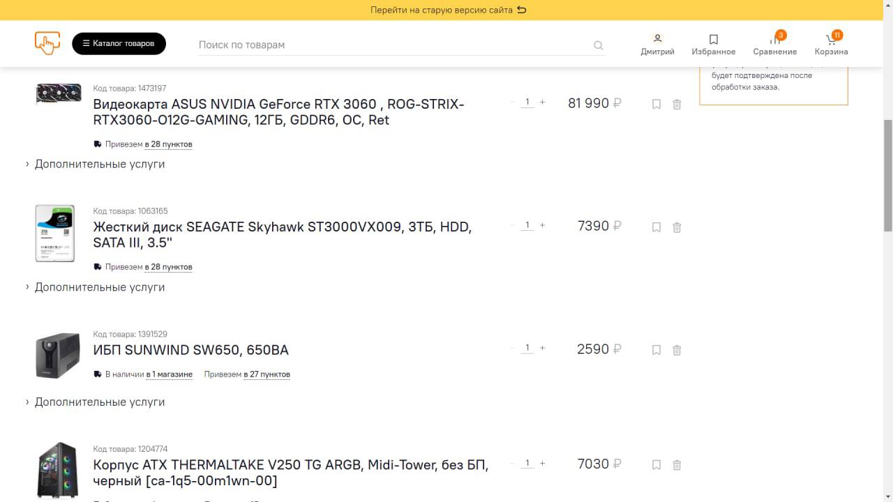The height and width of the screenshot is (502, 893).
Task: Click the store logo in header
Action: click(47, 43)
